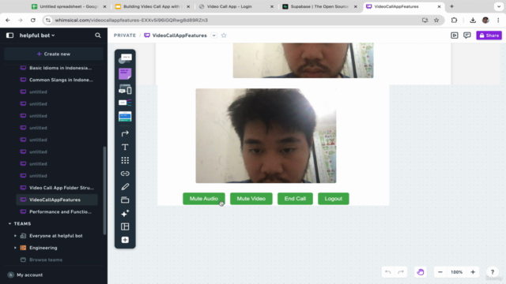Go back in browser history
The image size is (506, 284).
(8, 20)
